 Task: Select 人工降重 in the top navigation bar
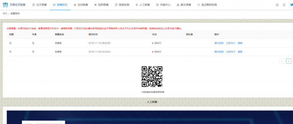coord(143,5)
